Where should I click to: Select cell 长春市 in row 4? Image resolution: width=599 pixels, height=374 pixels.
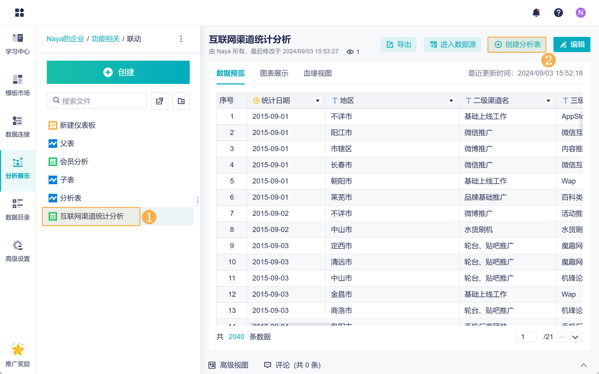392,165
